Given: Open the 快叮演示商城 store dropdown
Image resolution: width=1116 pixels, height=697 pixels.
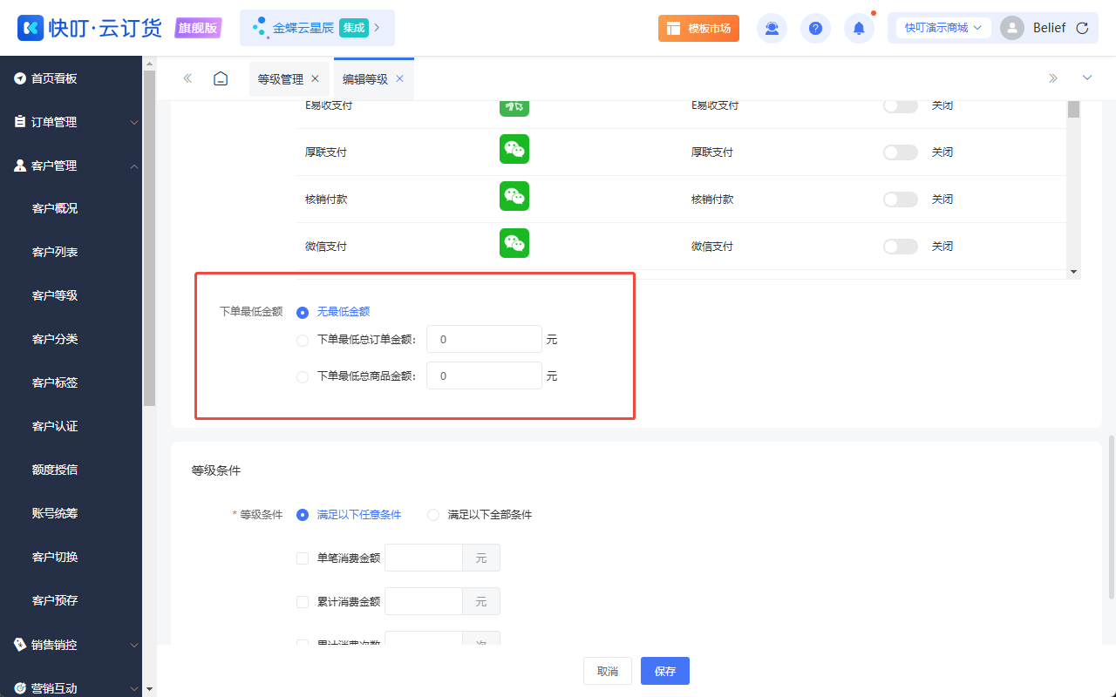Looking at the screenshot, I should 943,28.
